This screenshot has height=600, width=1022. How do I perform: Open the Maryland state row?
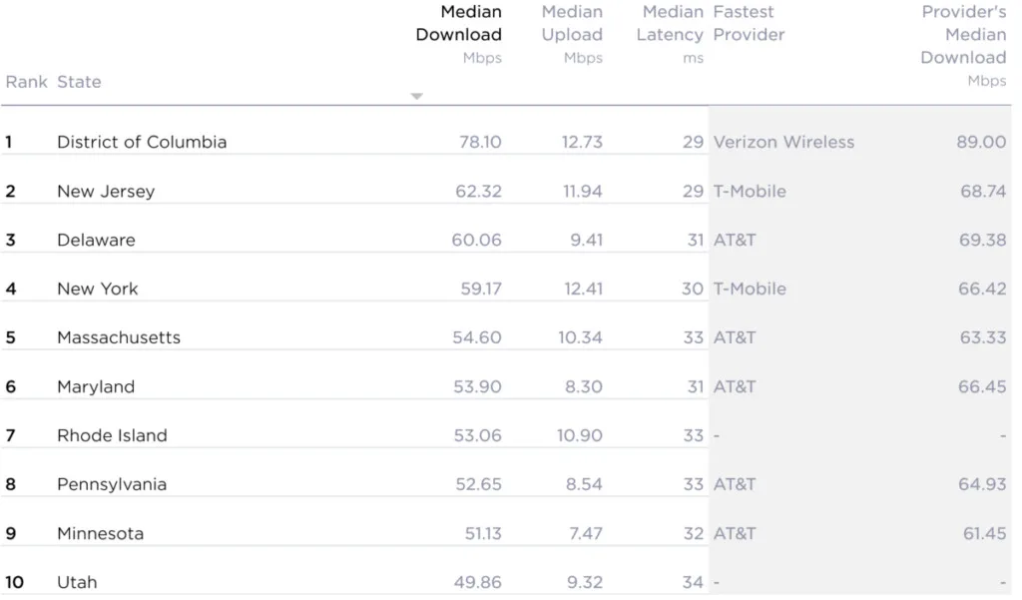96,386
